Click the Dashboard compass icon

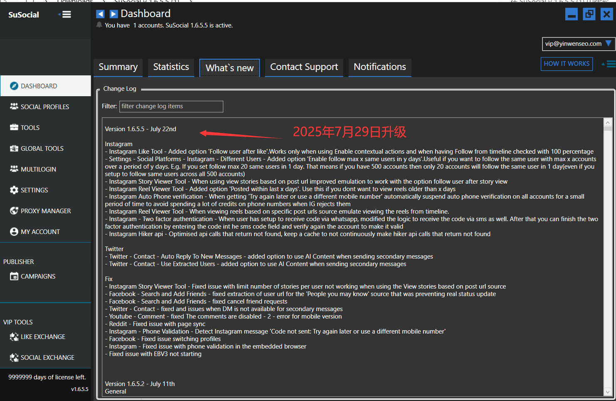click(14, 86)
